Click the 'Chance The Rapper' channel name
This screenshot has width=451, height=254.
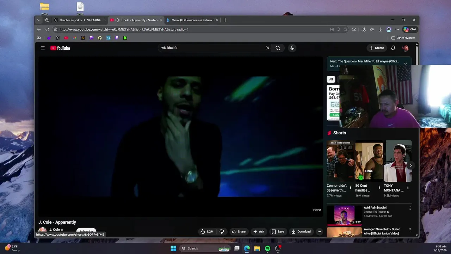tap(375, 212)
